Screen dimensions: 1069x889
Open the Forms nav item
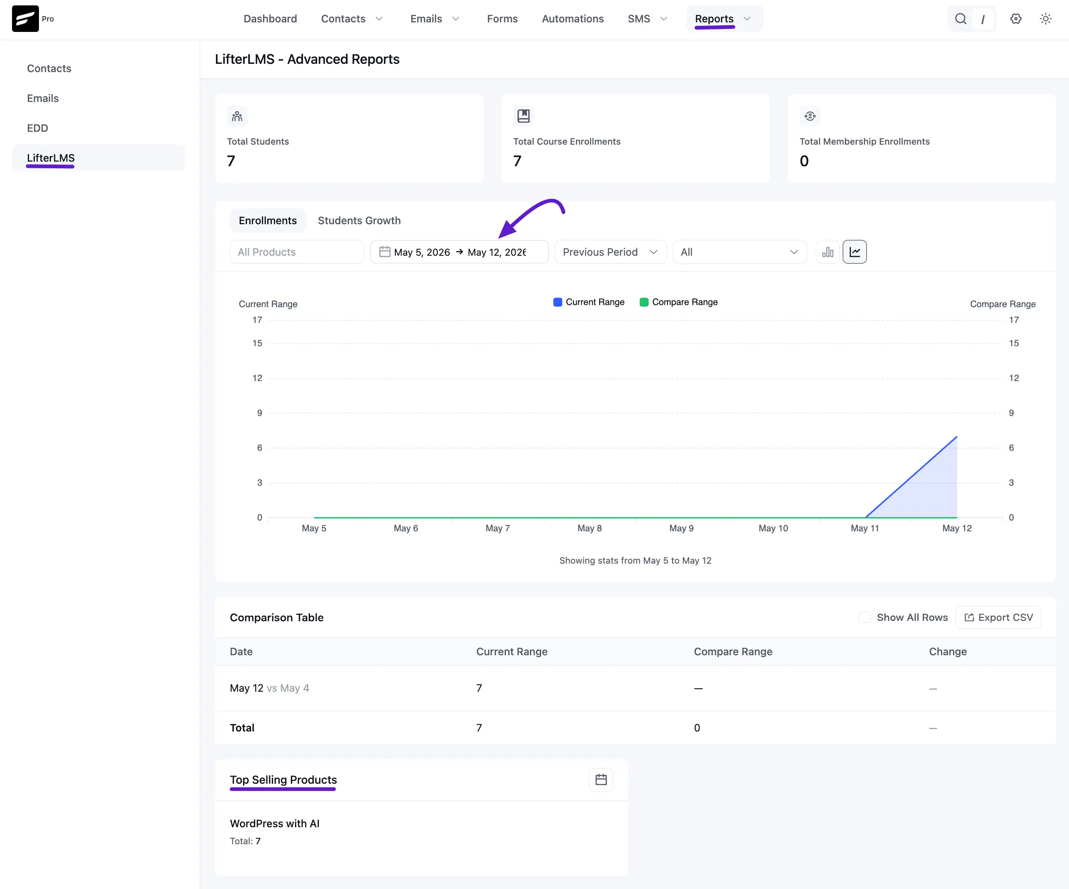[503, 19]
